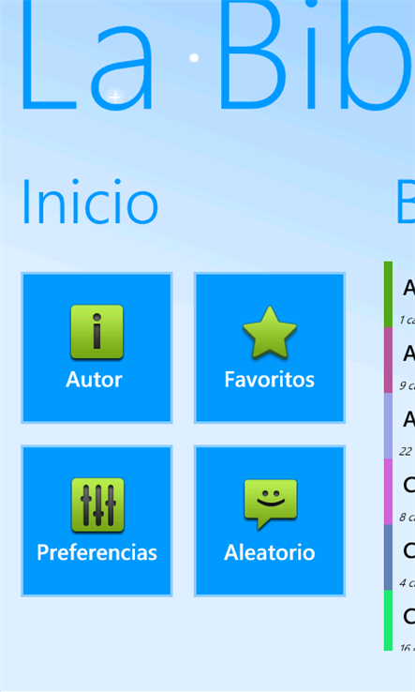Select the lavender color bar
415x692 pixels.
(388, 426)
